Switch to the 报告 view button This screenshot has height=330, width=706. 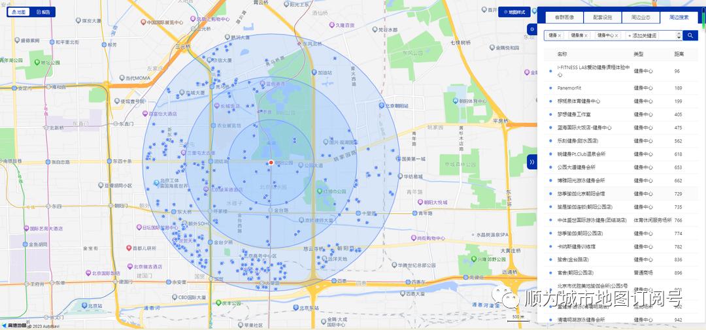click(x=43, y=12)
